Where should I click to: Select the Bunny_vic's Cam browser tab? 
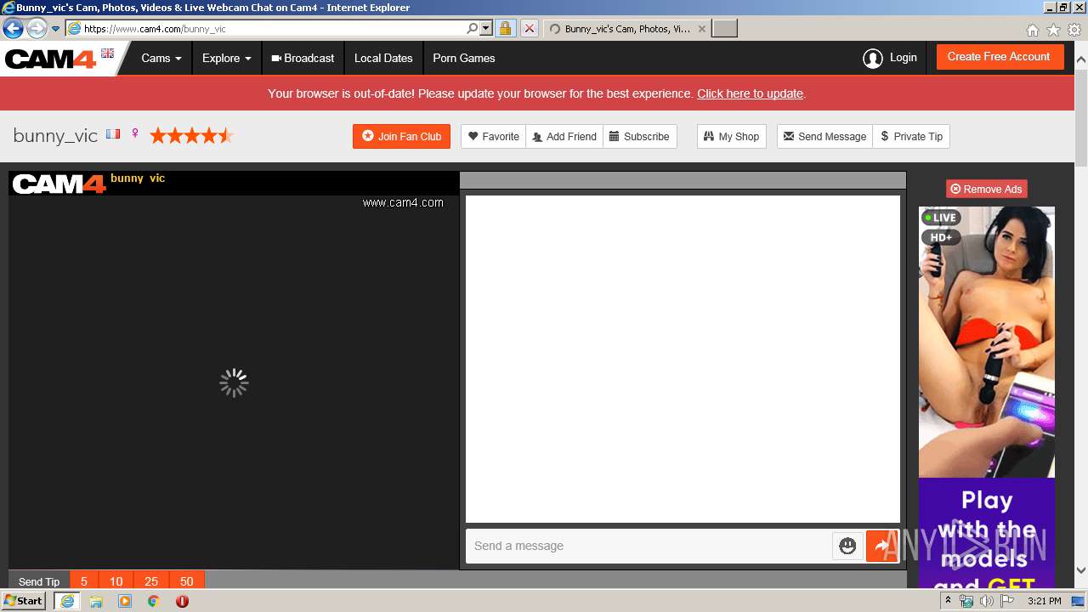coord(626,28)
